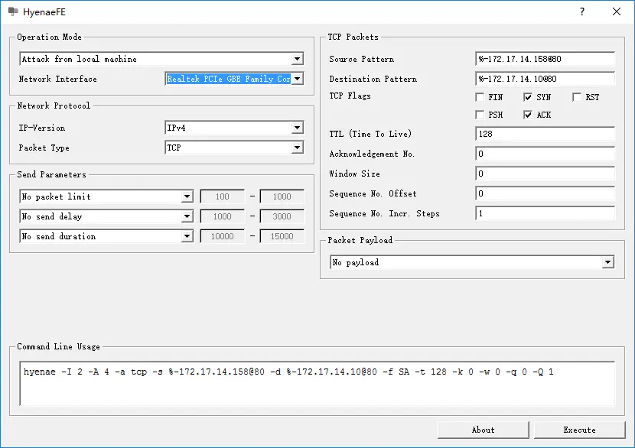This screenshot has height=448, width=635.
Task: Disable the ACK flag checkbox
Action: pyautogui.click(x=526, y=115)
